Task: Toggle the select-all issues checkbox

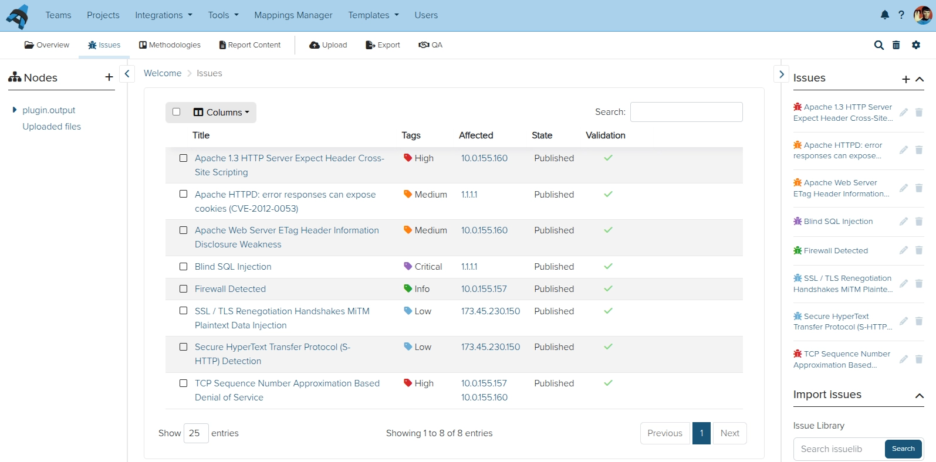Action: pos(177,112)
